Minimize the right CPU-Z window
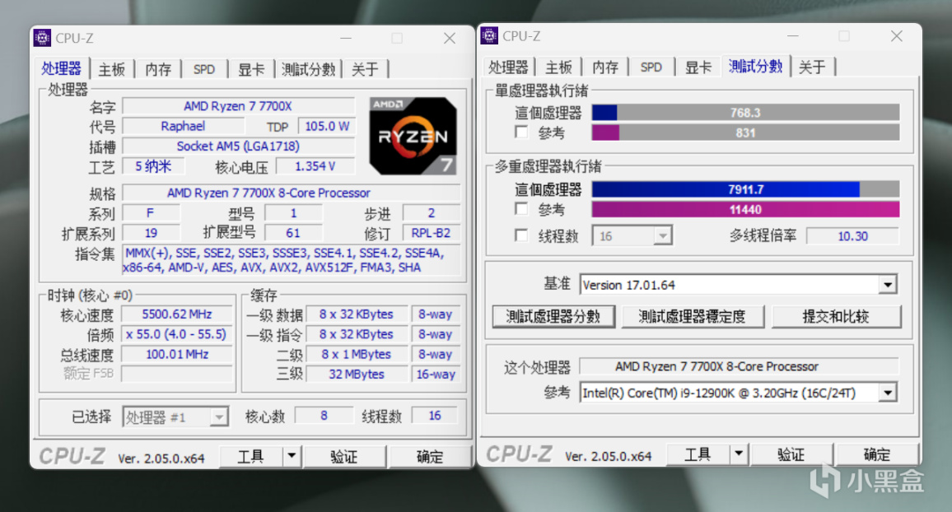952x512 pixels. tap(793, 35)
